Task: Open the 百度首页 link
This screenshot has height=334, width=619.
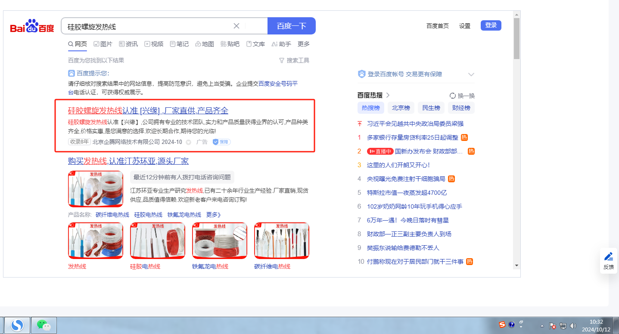Action: [x=438, y=26]
